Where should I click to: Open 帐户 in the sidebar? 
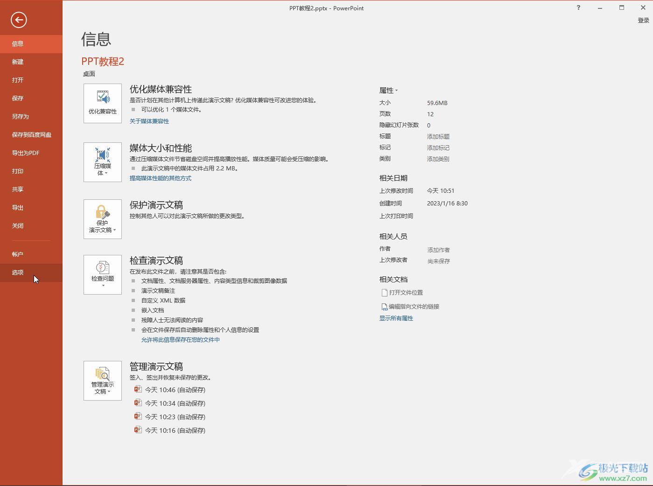tap(31, 254)
